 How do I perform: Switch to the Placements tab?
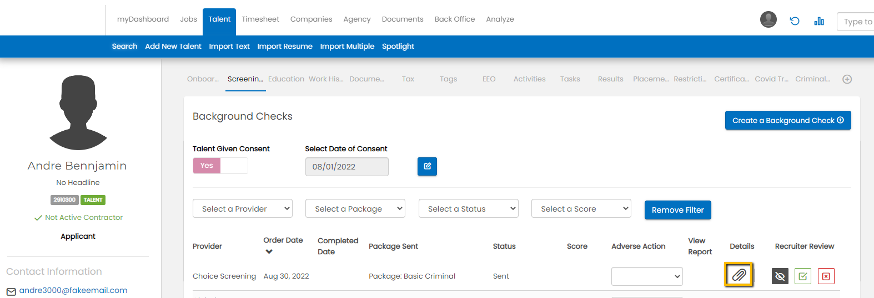[x=651, y=79]
